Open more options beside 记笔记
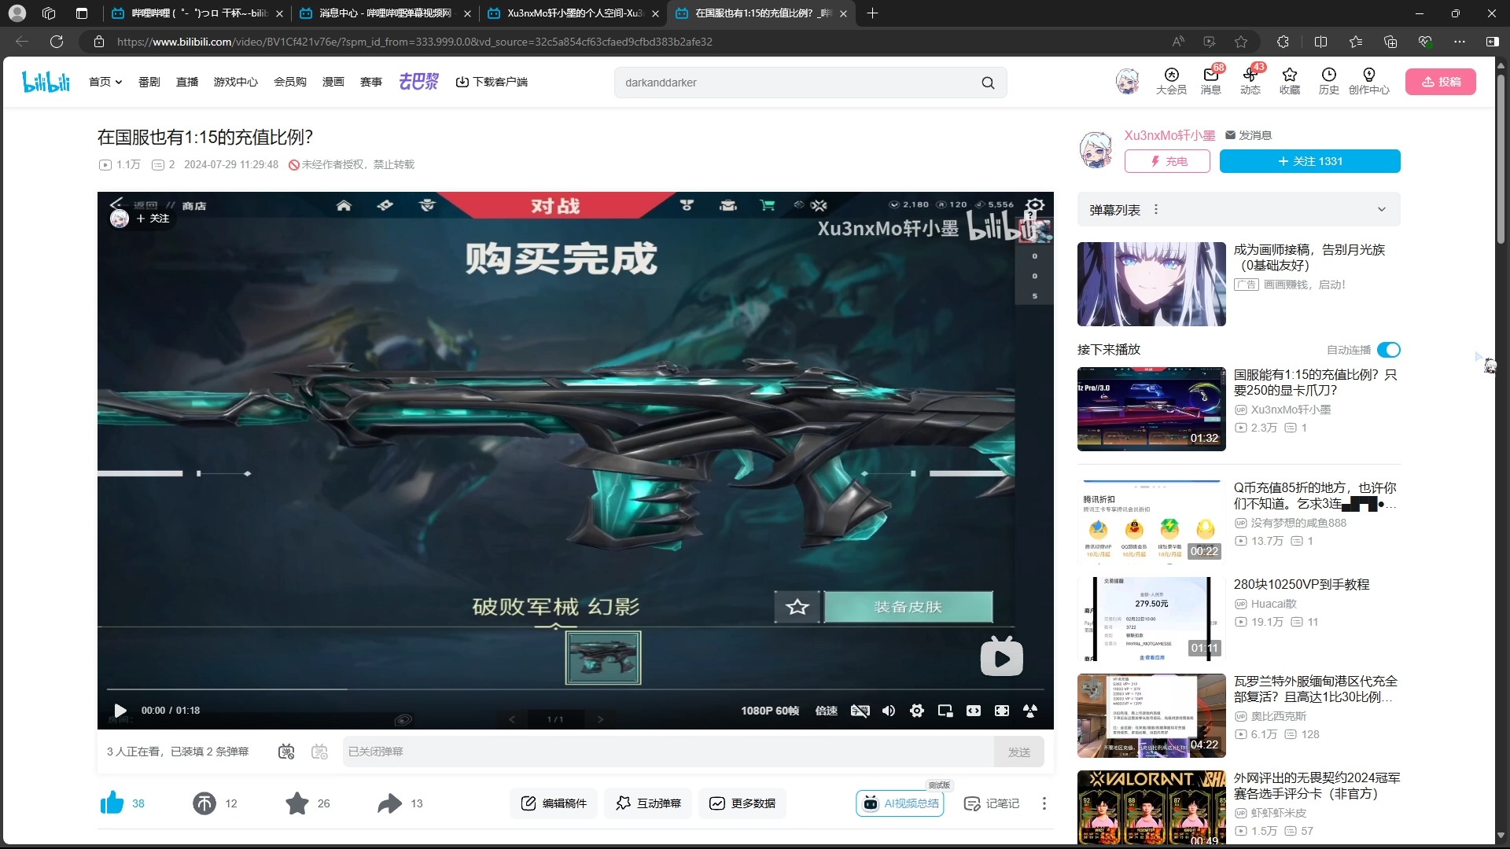Viewport: 1510px width, 849px height. coord(1044,803)
